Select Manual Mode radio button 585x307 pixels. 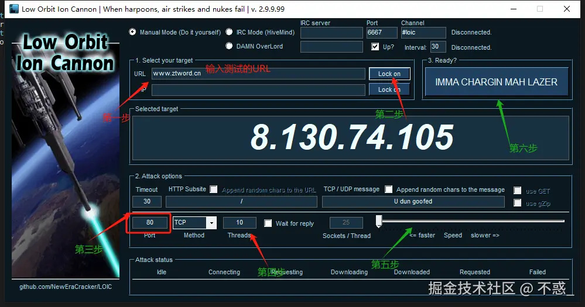pos(132,32)
